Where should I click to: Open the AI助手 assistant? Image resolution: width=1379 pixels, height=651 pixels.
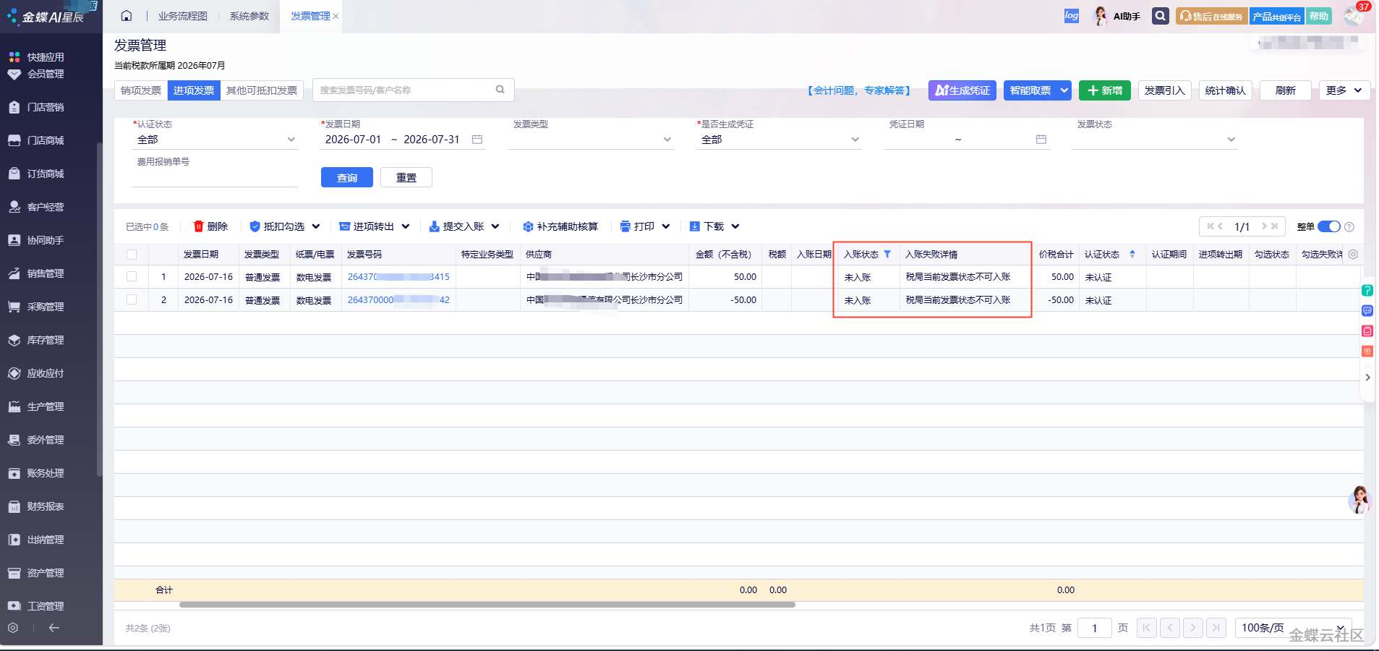click(1117, 16)
